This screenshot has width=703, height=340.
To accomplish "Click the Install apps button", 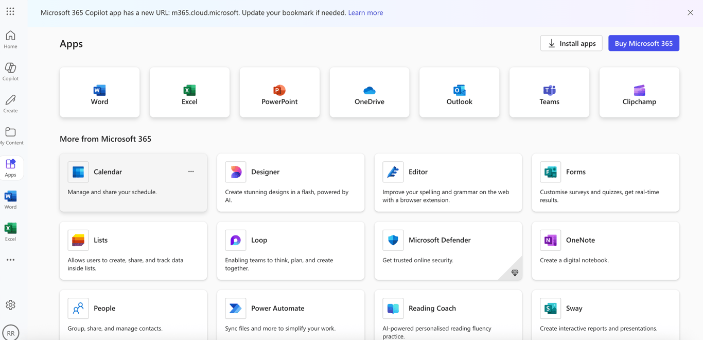I will (571, 43).
